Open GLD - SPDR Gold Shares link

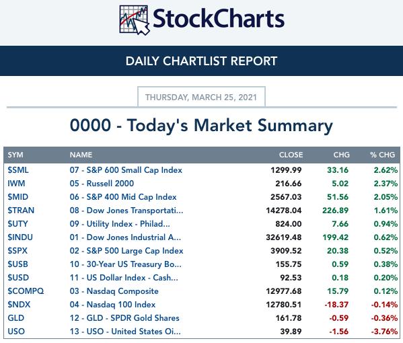click(124, 318)
